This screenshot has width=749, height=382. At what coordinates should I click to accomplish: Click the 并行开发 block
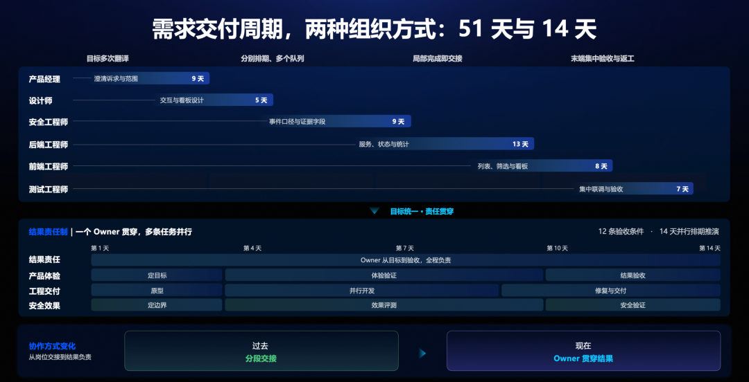361,290
